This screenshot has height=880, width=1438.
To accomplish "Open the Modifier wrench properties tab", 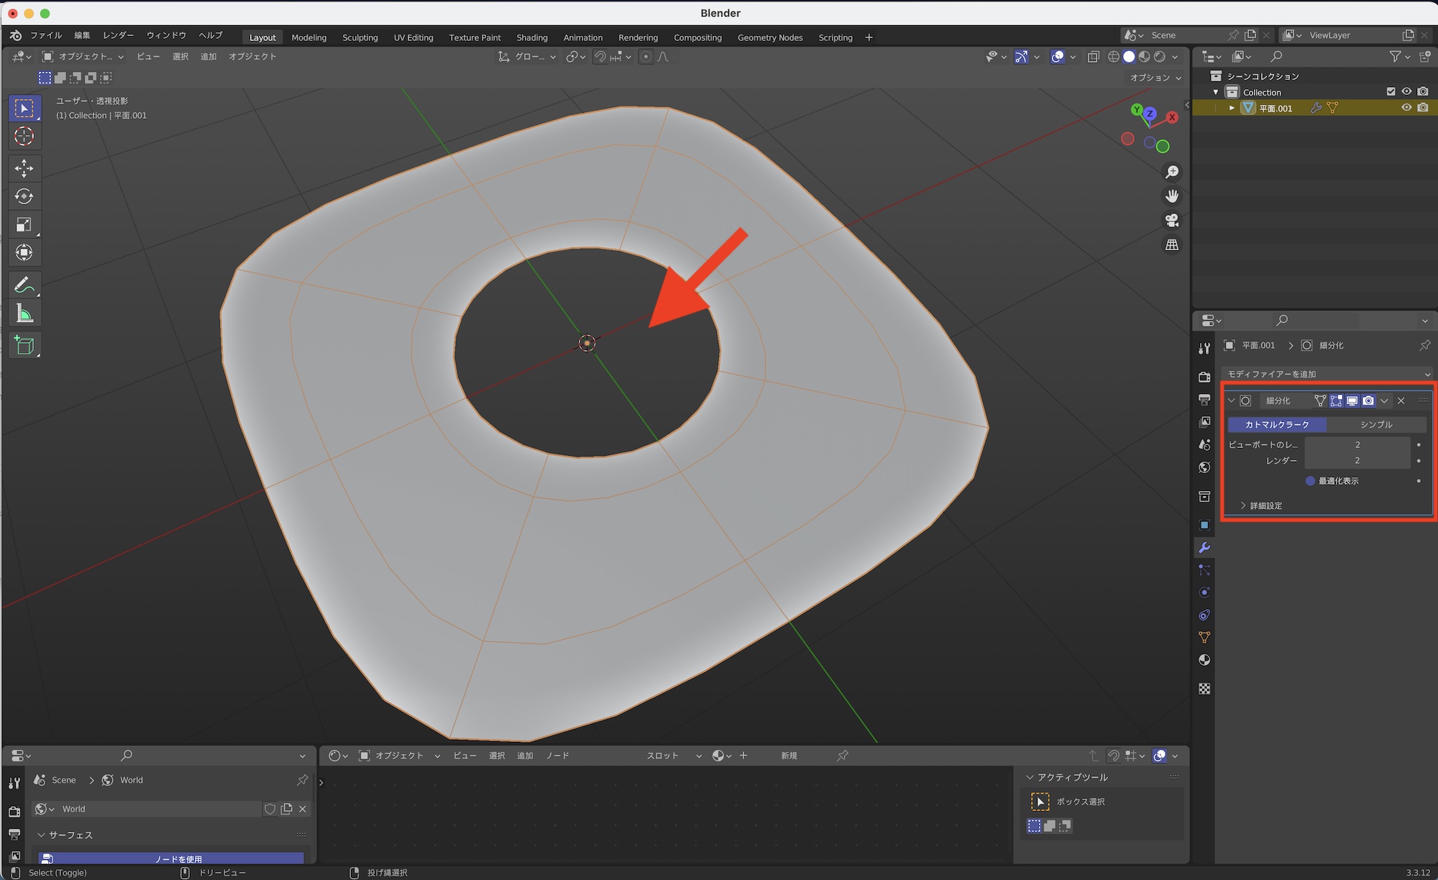I will [x=1204, y=548].
